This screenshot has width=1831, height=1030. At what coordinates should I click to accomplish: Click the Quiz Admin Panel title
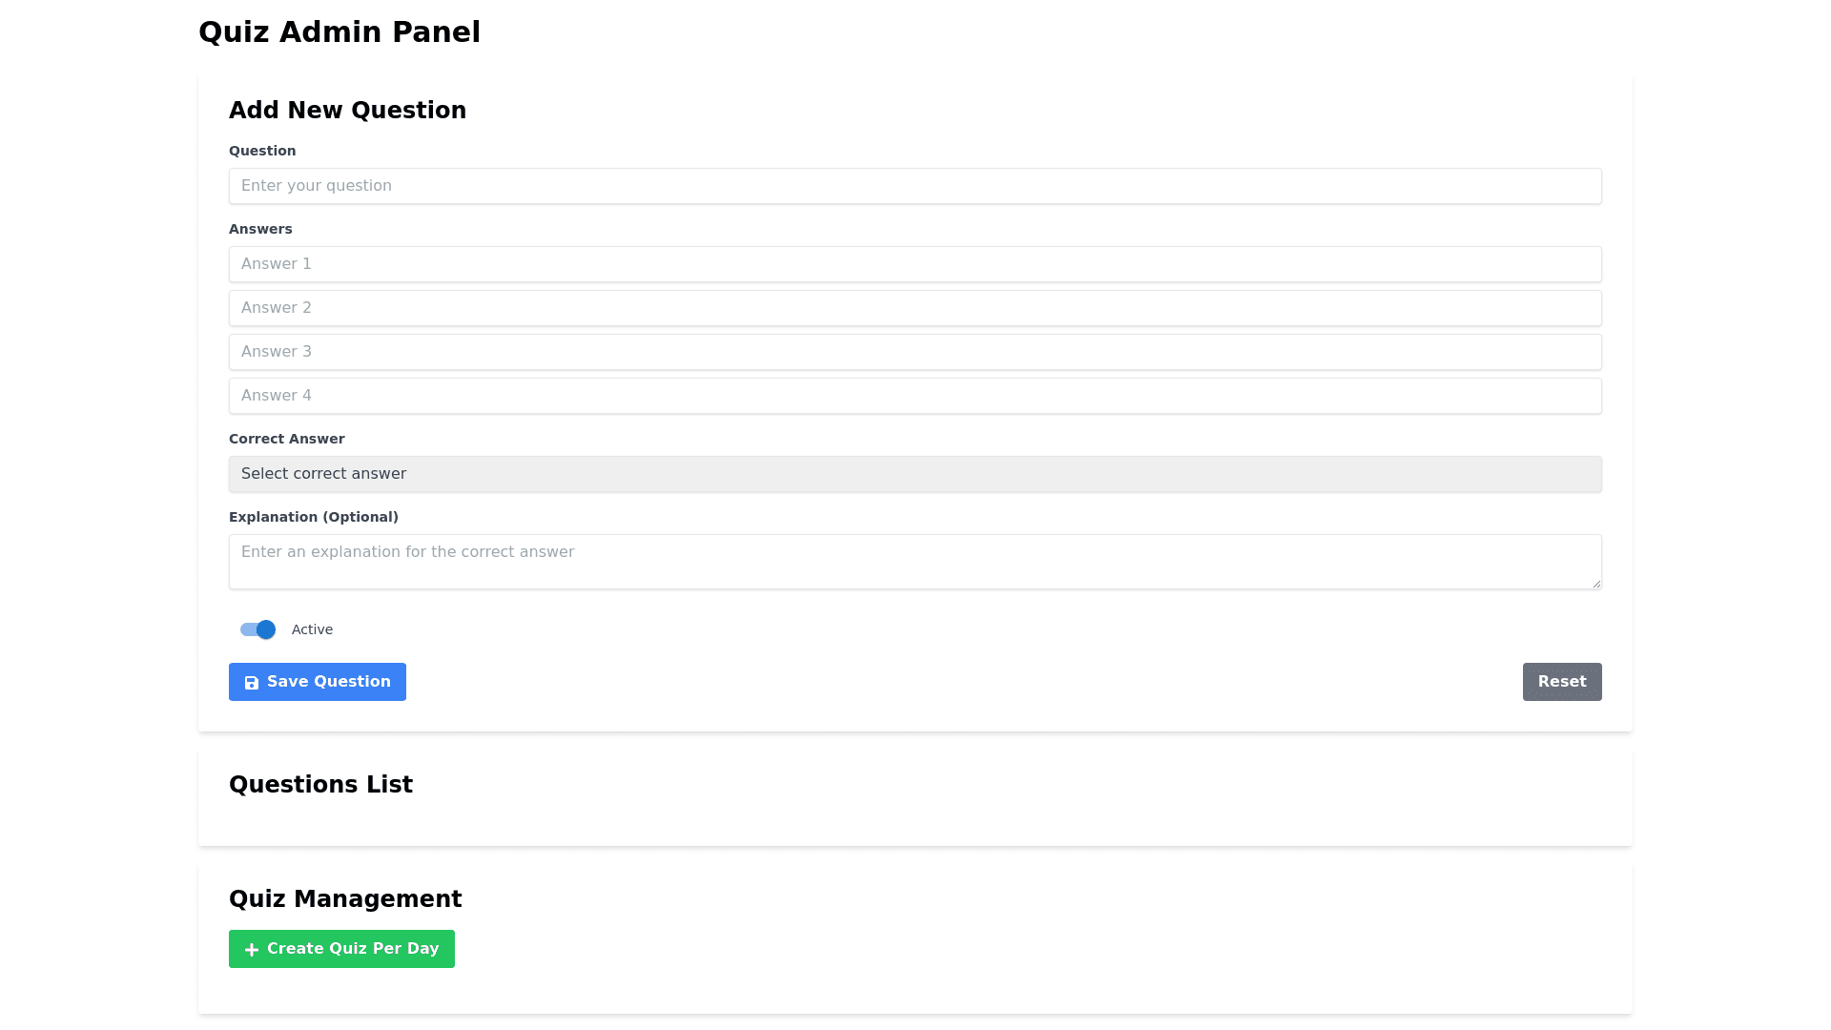pyautogui.click(x=339, y=31)
